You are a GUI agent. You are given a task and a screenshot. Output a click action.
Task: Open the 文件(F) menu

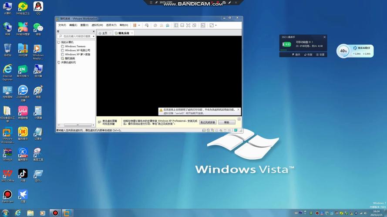pos(62,25)
